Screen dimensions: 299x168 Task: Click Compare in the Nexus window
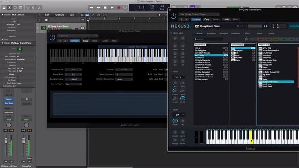click(196, 19)
